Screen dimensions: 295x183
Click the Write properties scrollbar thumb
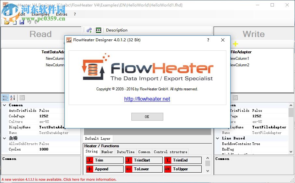pyautogui.click(x=291, y=112)
